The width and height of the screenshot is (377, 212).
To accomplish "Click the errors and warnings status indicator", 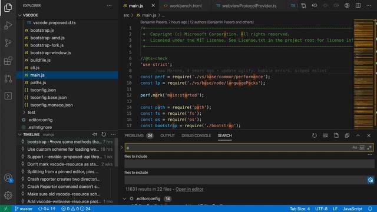I will coord(76,208).
